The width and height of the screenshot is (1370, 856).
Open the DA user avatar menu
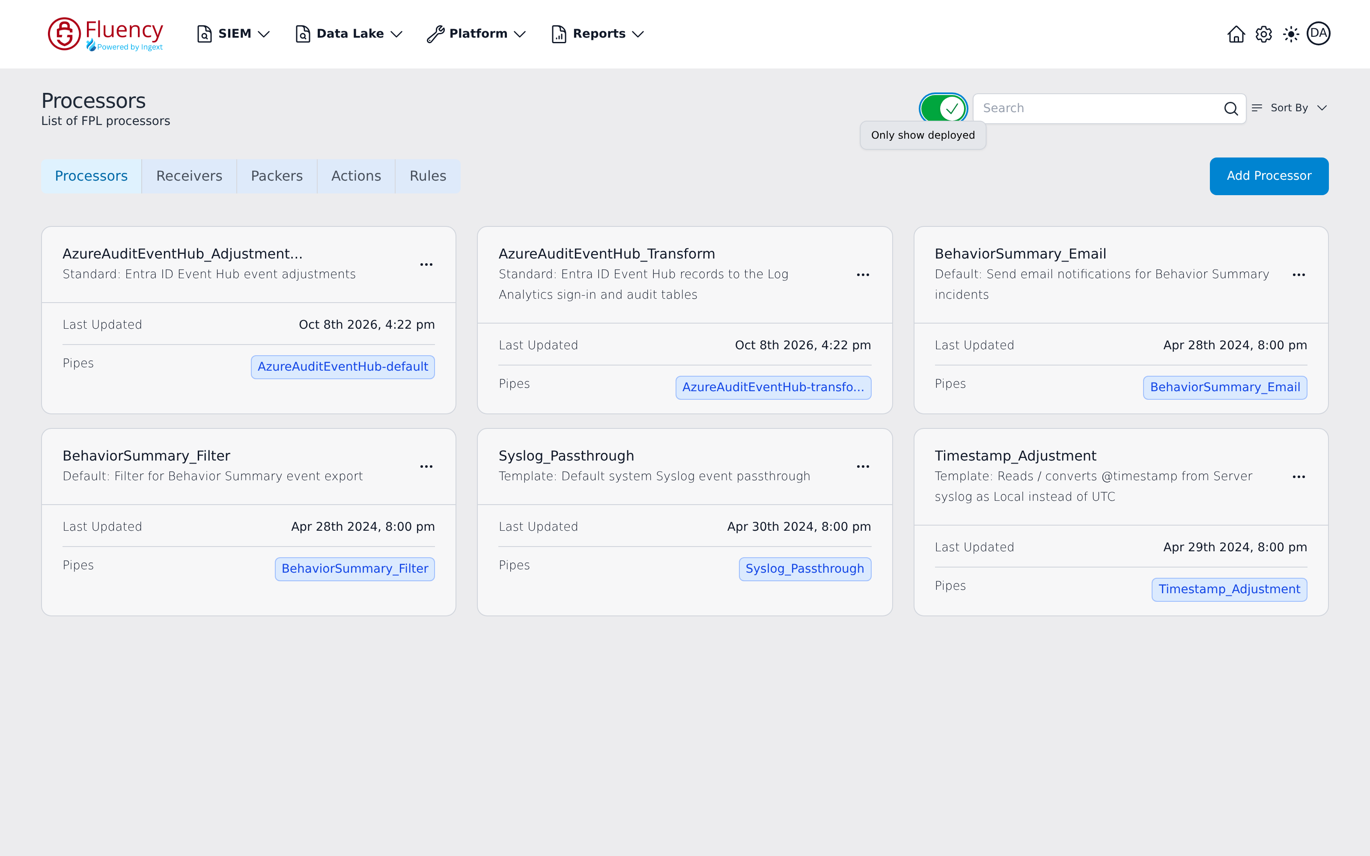point(1319,33)
